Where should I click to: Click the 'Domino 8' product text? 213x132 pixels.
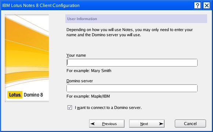(x=33, y=95)
